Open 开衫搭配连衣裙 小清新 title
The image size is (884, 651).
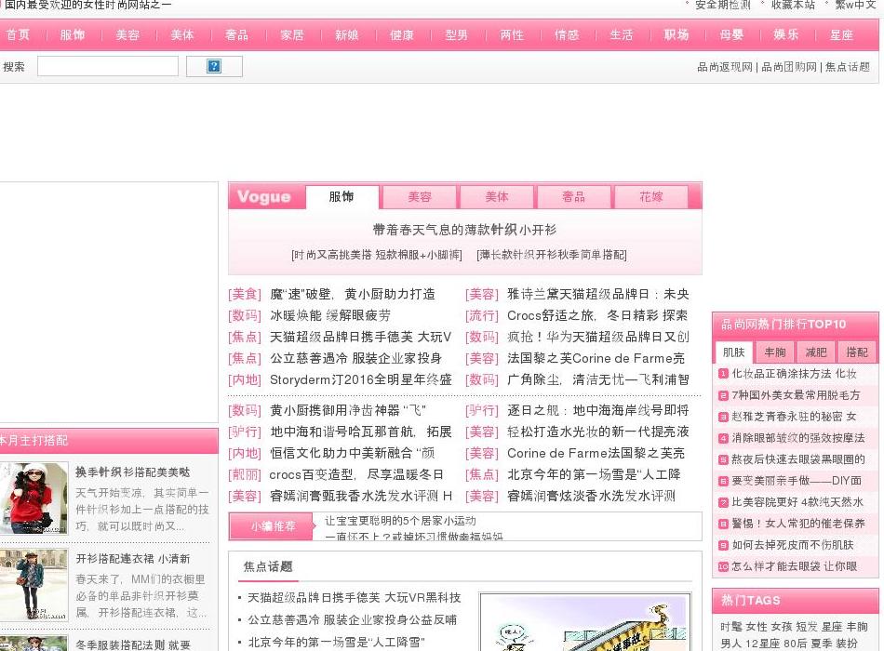coord(133,559)
